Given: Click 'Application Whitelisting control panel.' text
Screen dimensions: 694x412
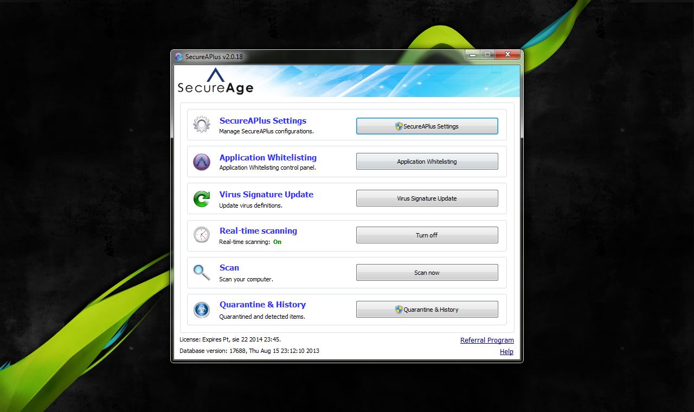Looking at the screenshot, I should point(267,168).
